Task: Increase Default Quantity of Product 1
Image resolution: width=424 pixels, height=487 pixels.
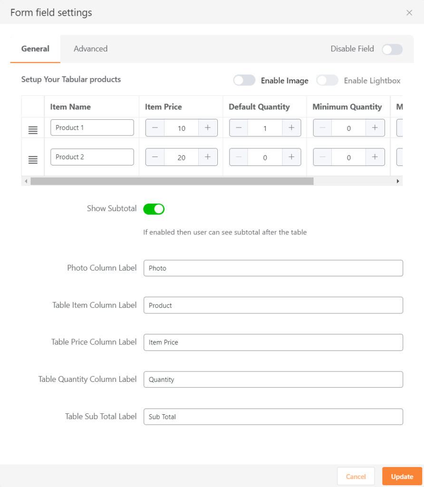Action: 292,127
